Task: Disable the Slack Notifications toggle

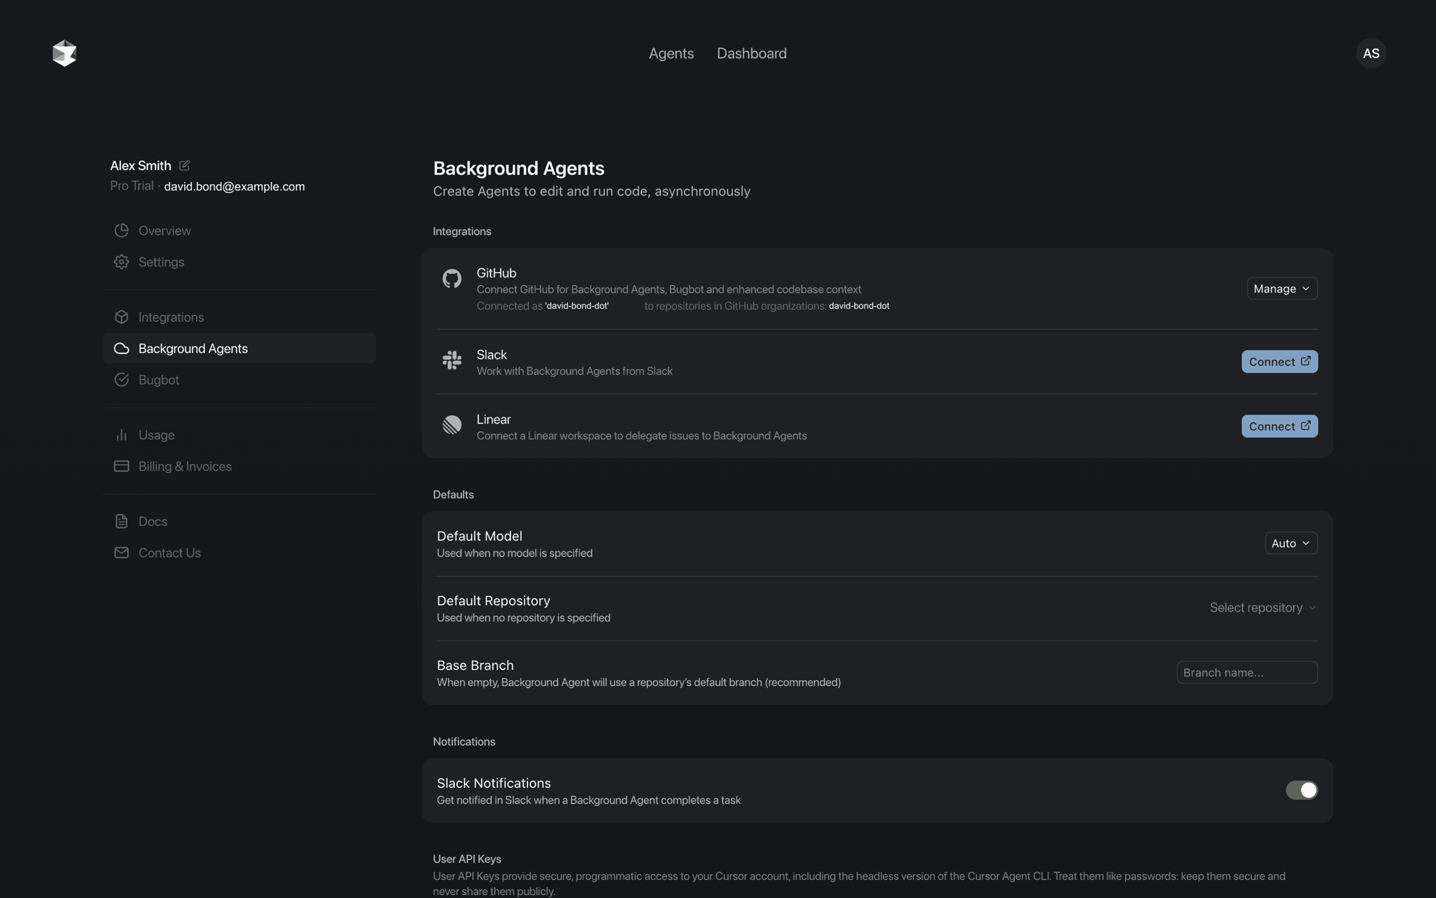Action: (x=1301, y=790)
